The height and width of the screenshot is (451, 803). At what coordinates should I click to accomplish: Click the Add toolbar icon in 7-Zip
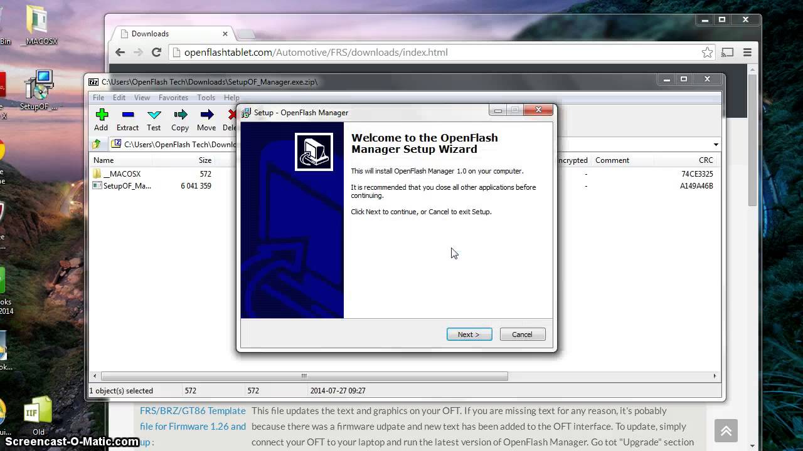(101, 120)
